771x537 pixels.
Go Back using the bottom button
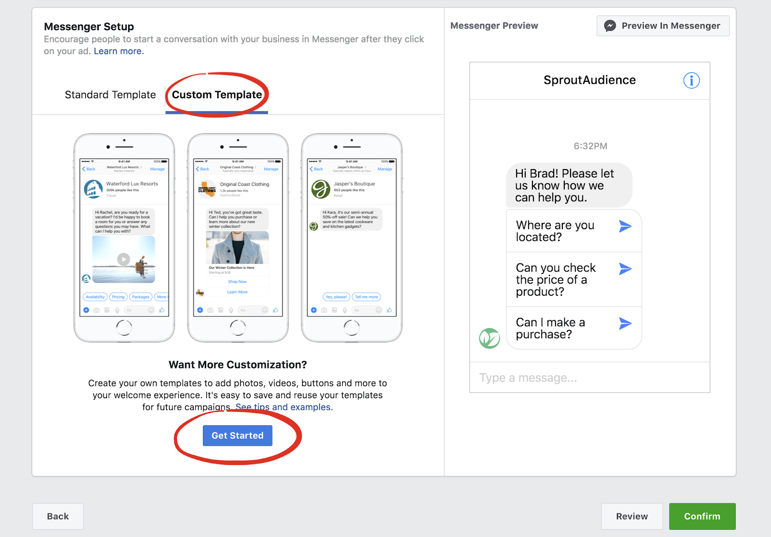pyautogui.click(x=58, y=516)
